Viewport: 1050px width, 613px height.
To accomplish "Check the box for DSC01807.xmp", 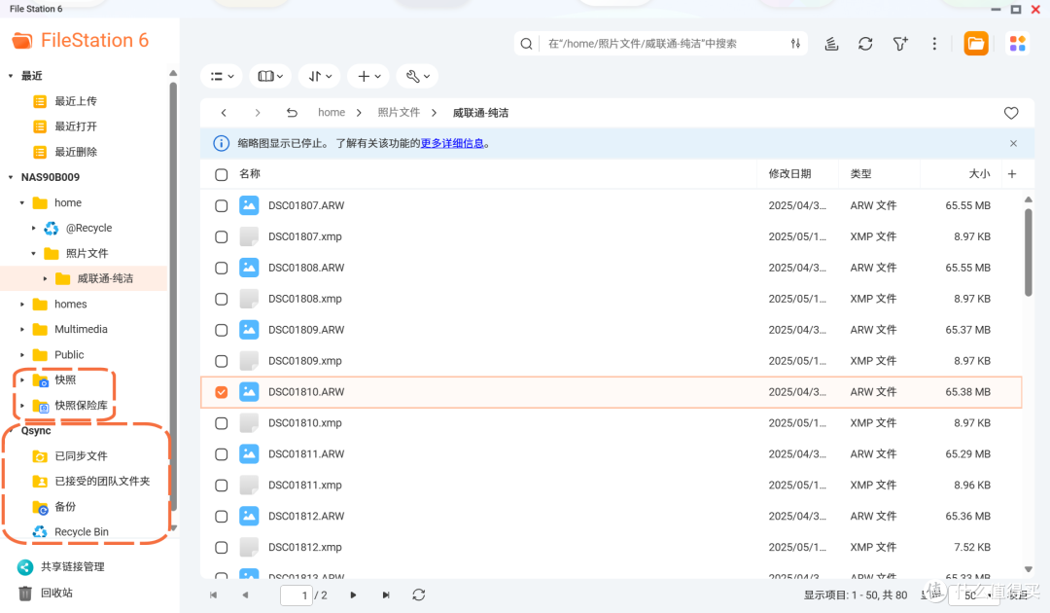I will [221, 236].
